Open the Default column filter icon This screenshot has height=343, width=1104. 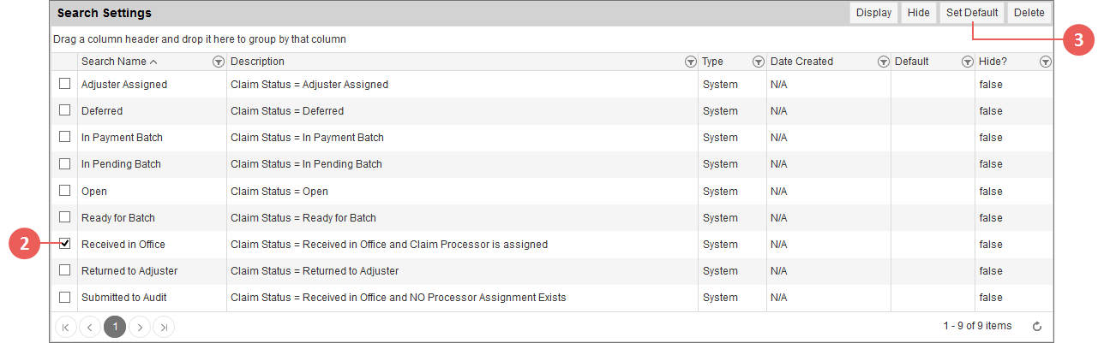(967, 62)
